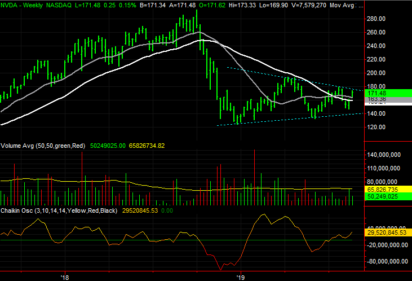Click the volume value V=7,579,270
The image size is (412, 281).
[309, 5]
